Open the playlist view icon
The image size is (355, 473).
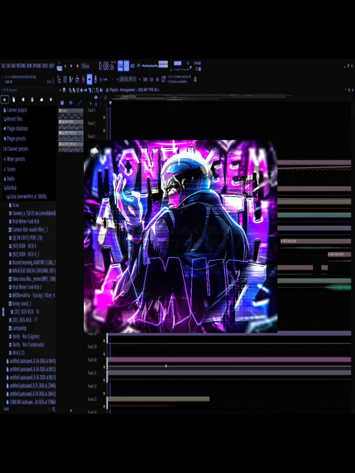tap(59, 79)
